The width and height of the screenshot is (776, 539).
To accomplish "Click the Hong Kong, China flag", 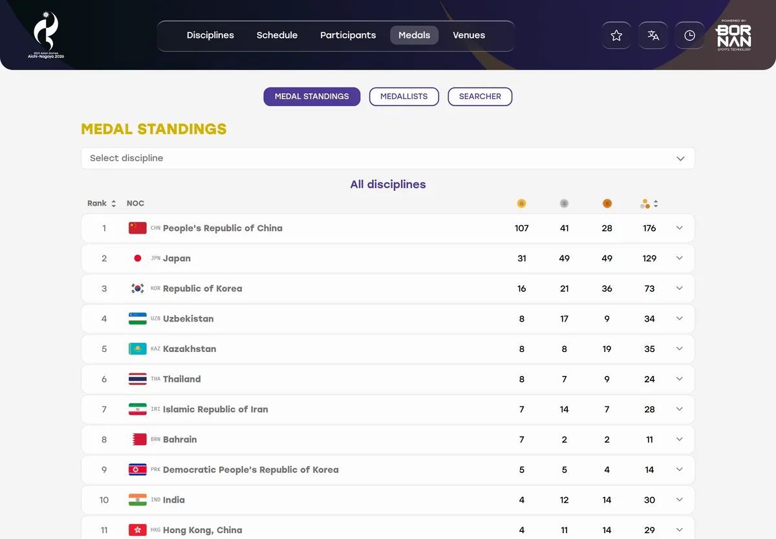I will (138, 530).
